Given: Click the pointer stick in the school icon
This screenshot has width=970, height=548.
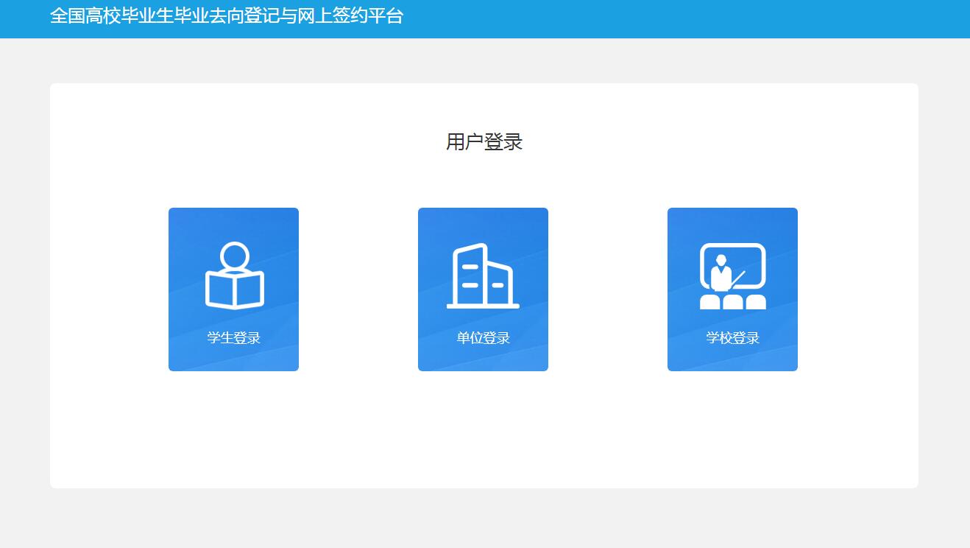Looking at the screenshot, I should [738, 278].
